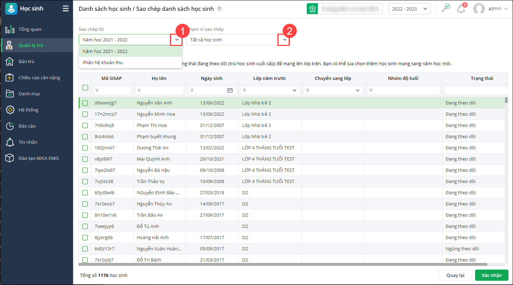Open the Chuyển sang lớp filter dropdown
513x285 pixels.
[x=358, y=90]
